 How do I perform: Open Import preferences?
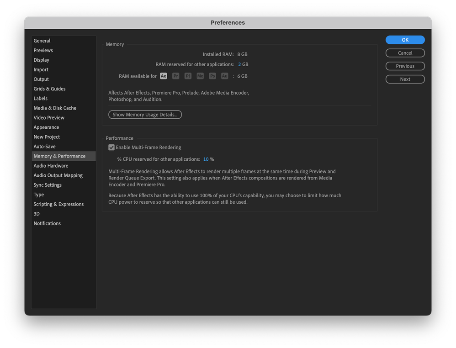[64, 69]
